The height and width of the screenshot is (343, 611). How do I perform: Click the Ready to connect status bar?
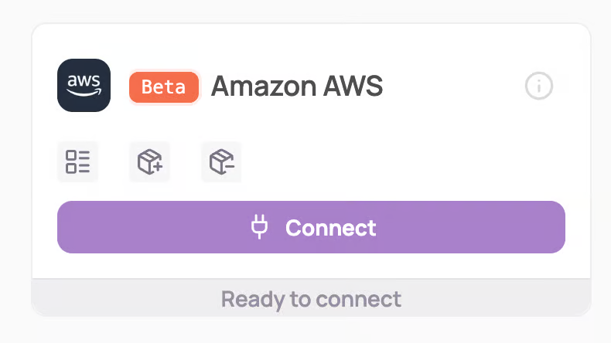pos(311,298)
